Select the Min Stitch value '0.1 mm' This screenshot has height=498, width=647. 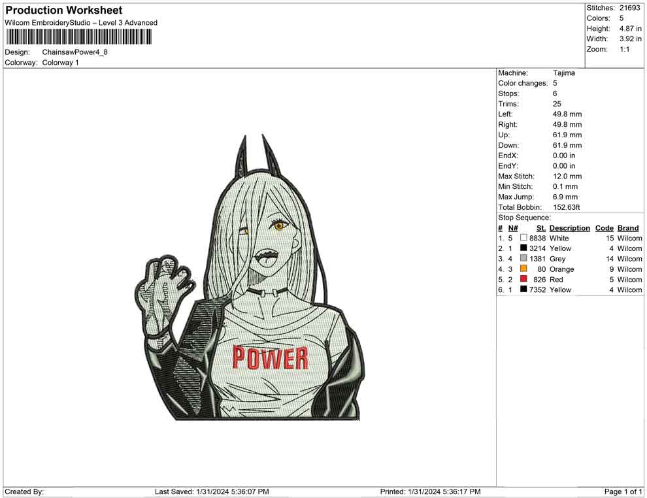pos(565,186)
